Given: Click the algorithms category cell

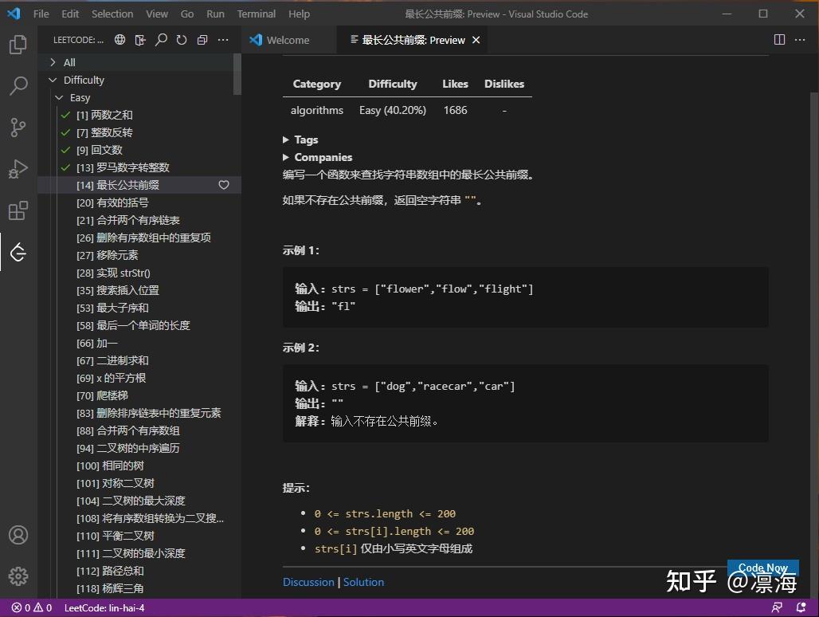Looking at the screenshot, I should (x=317, y=110).
